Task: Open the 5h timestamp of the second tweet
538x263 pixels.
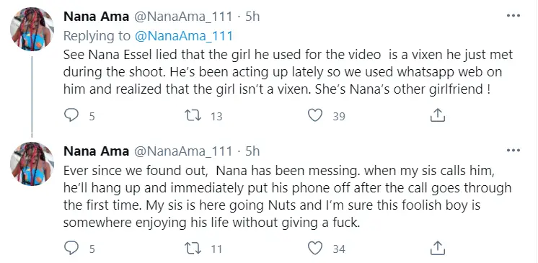Action: click(x=252, y=151)
